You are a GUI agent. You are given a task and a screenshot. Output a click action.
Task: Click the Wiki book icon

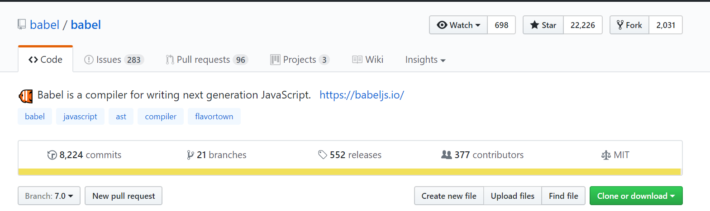tap(357, 60)
